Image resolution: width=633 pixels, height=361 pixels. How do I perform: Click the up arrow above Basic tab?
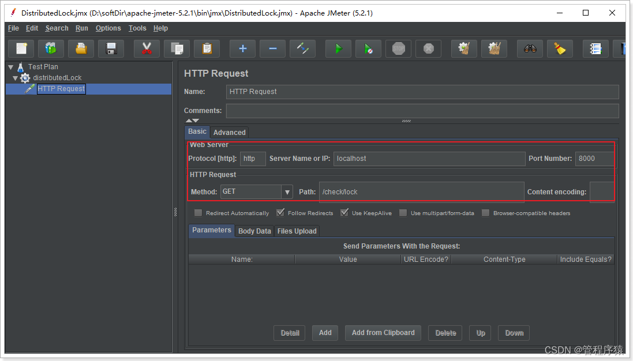(x=189, y=121)
